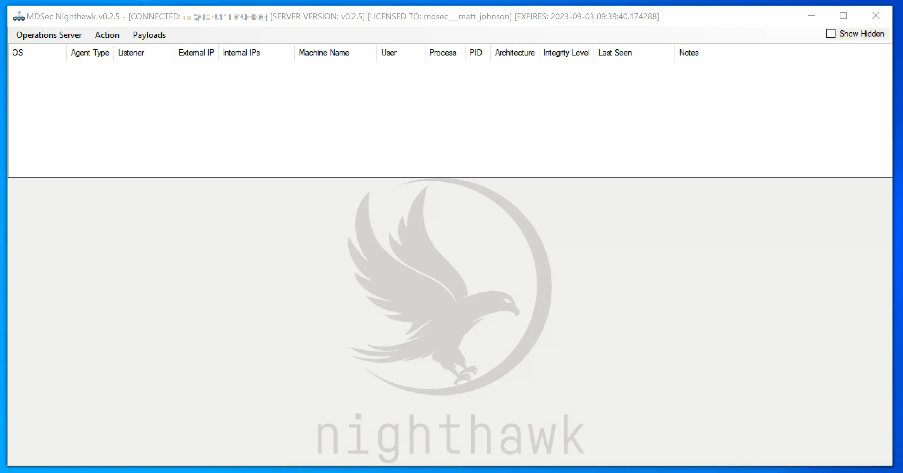This screenshot has width=903, height=473.
Task: Click the Process column header
Action: point(442,53)
